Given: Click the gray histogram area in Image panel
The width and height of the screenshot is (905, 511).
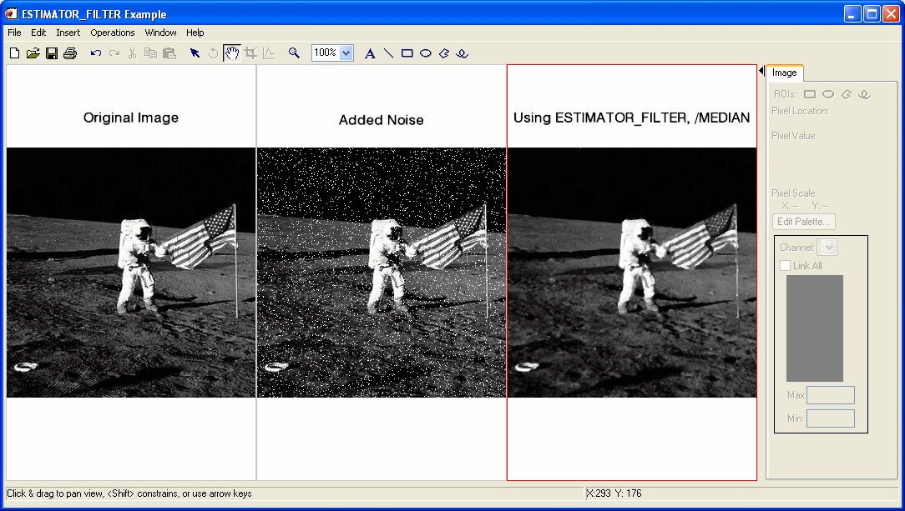Looking at the screenshot, I should [x=814, y=328].
